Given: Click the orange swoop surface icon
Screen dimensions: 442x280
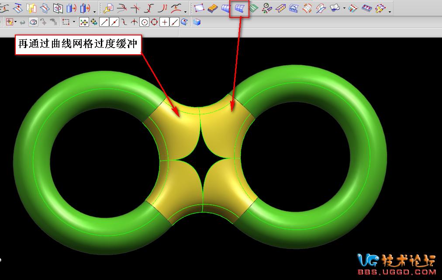Looking at the screenshot, I should [x=213, y=8].
